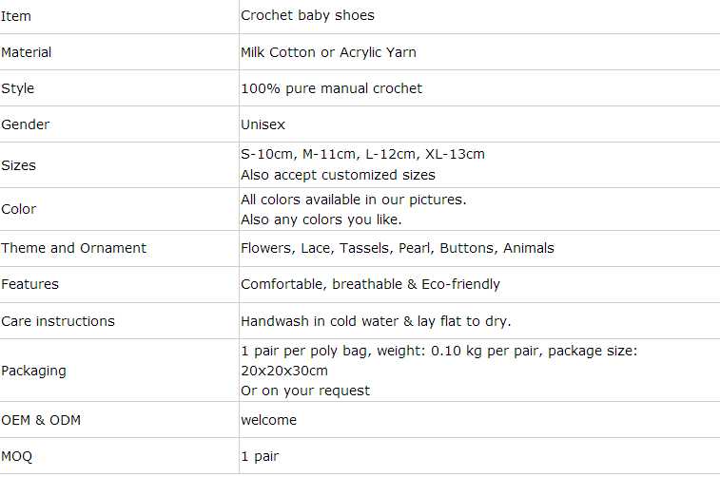
Task: Click 'Milk Cotton or Acrylic Yarn' value
Action: [328, 52]
